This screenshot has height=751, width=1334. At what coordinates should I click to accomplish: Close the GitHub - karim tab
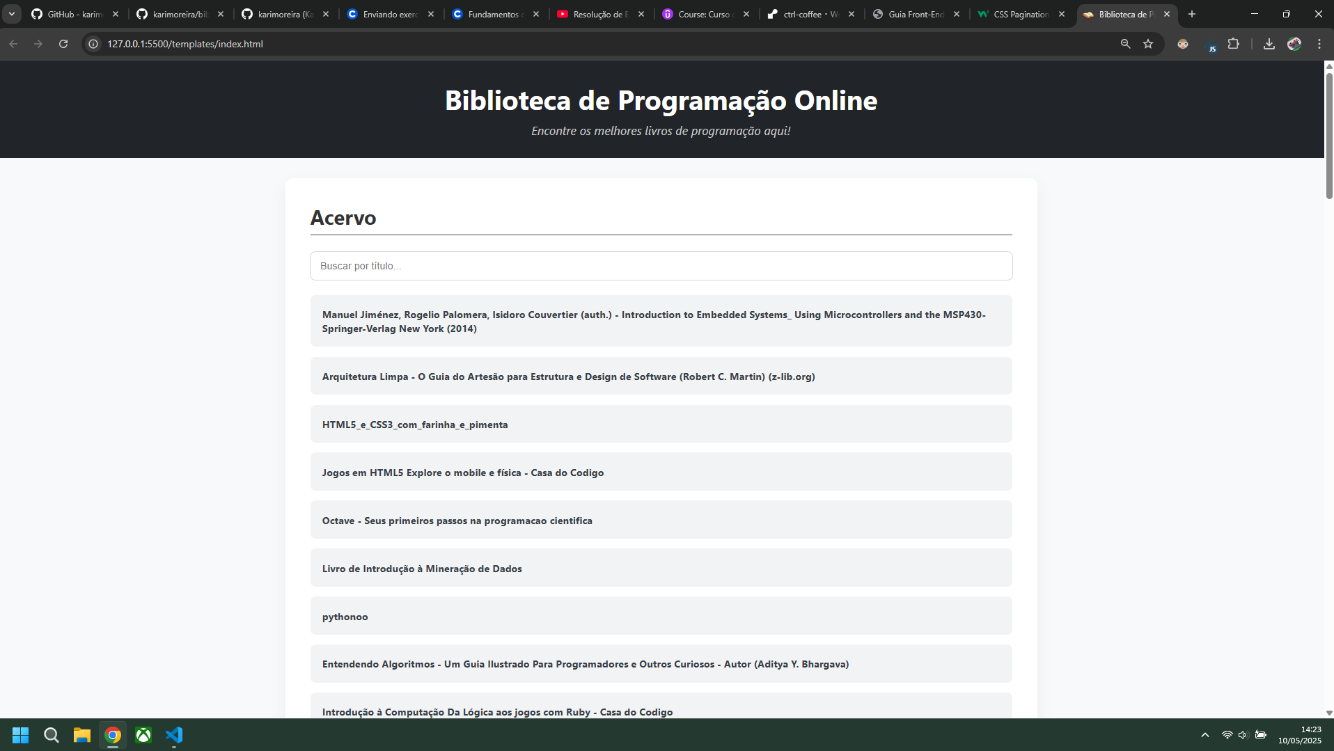pyautogui.click(x=116, y=14)
